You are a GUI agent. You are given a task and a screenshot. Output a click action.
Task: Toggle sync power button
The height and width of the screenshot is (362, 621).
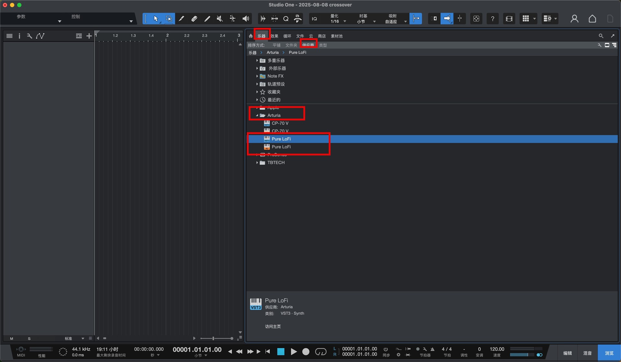386,349
